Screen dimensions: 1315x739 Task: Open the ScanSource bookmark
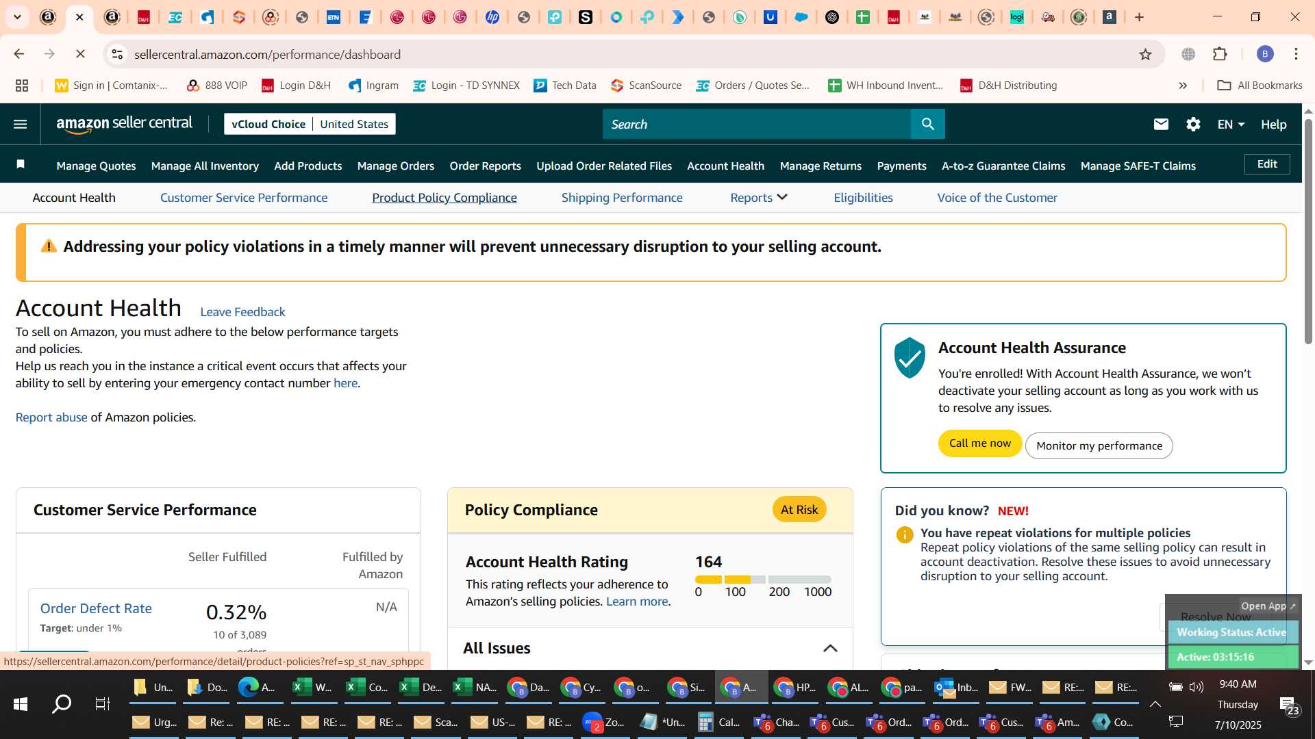646,86
